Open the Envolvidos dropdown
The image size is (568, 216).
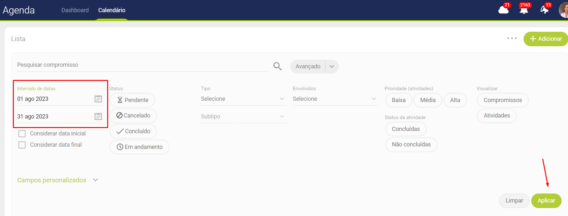click(x=335, y=99)
